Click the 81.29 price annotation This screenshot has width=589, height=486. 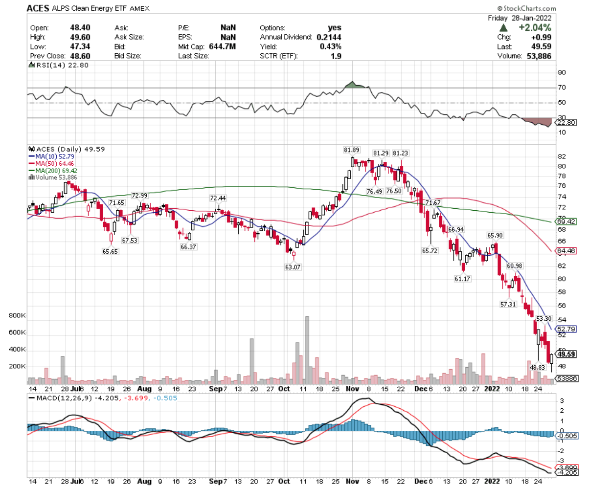[x=381, y=153]
